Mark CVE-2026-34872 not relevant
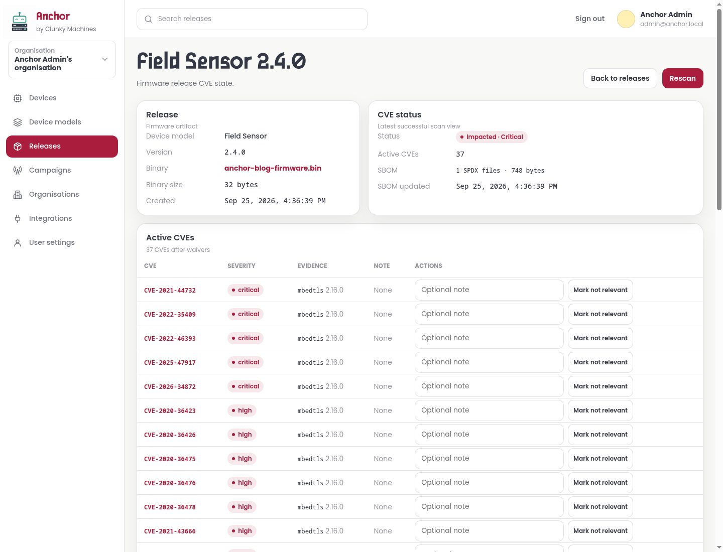 pyautogui.click(x=600, y=386)
